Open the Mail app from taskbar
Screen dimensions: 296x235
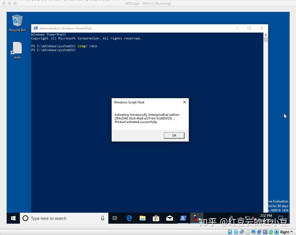click(x=169, y=218)
